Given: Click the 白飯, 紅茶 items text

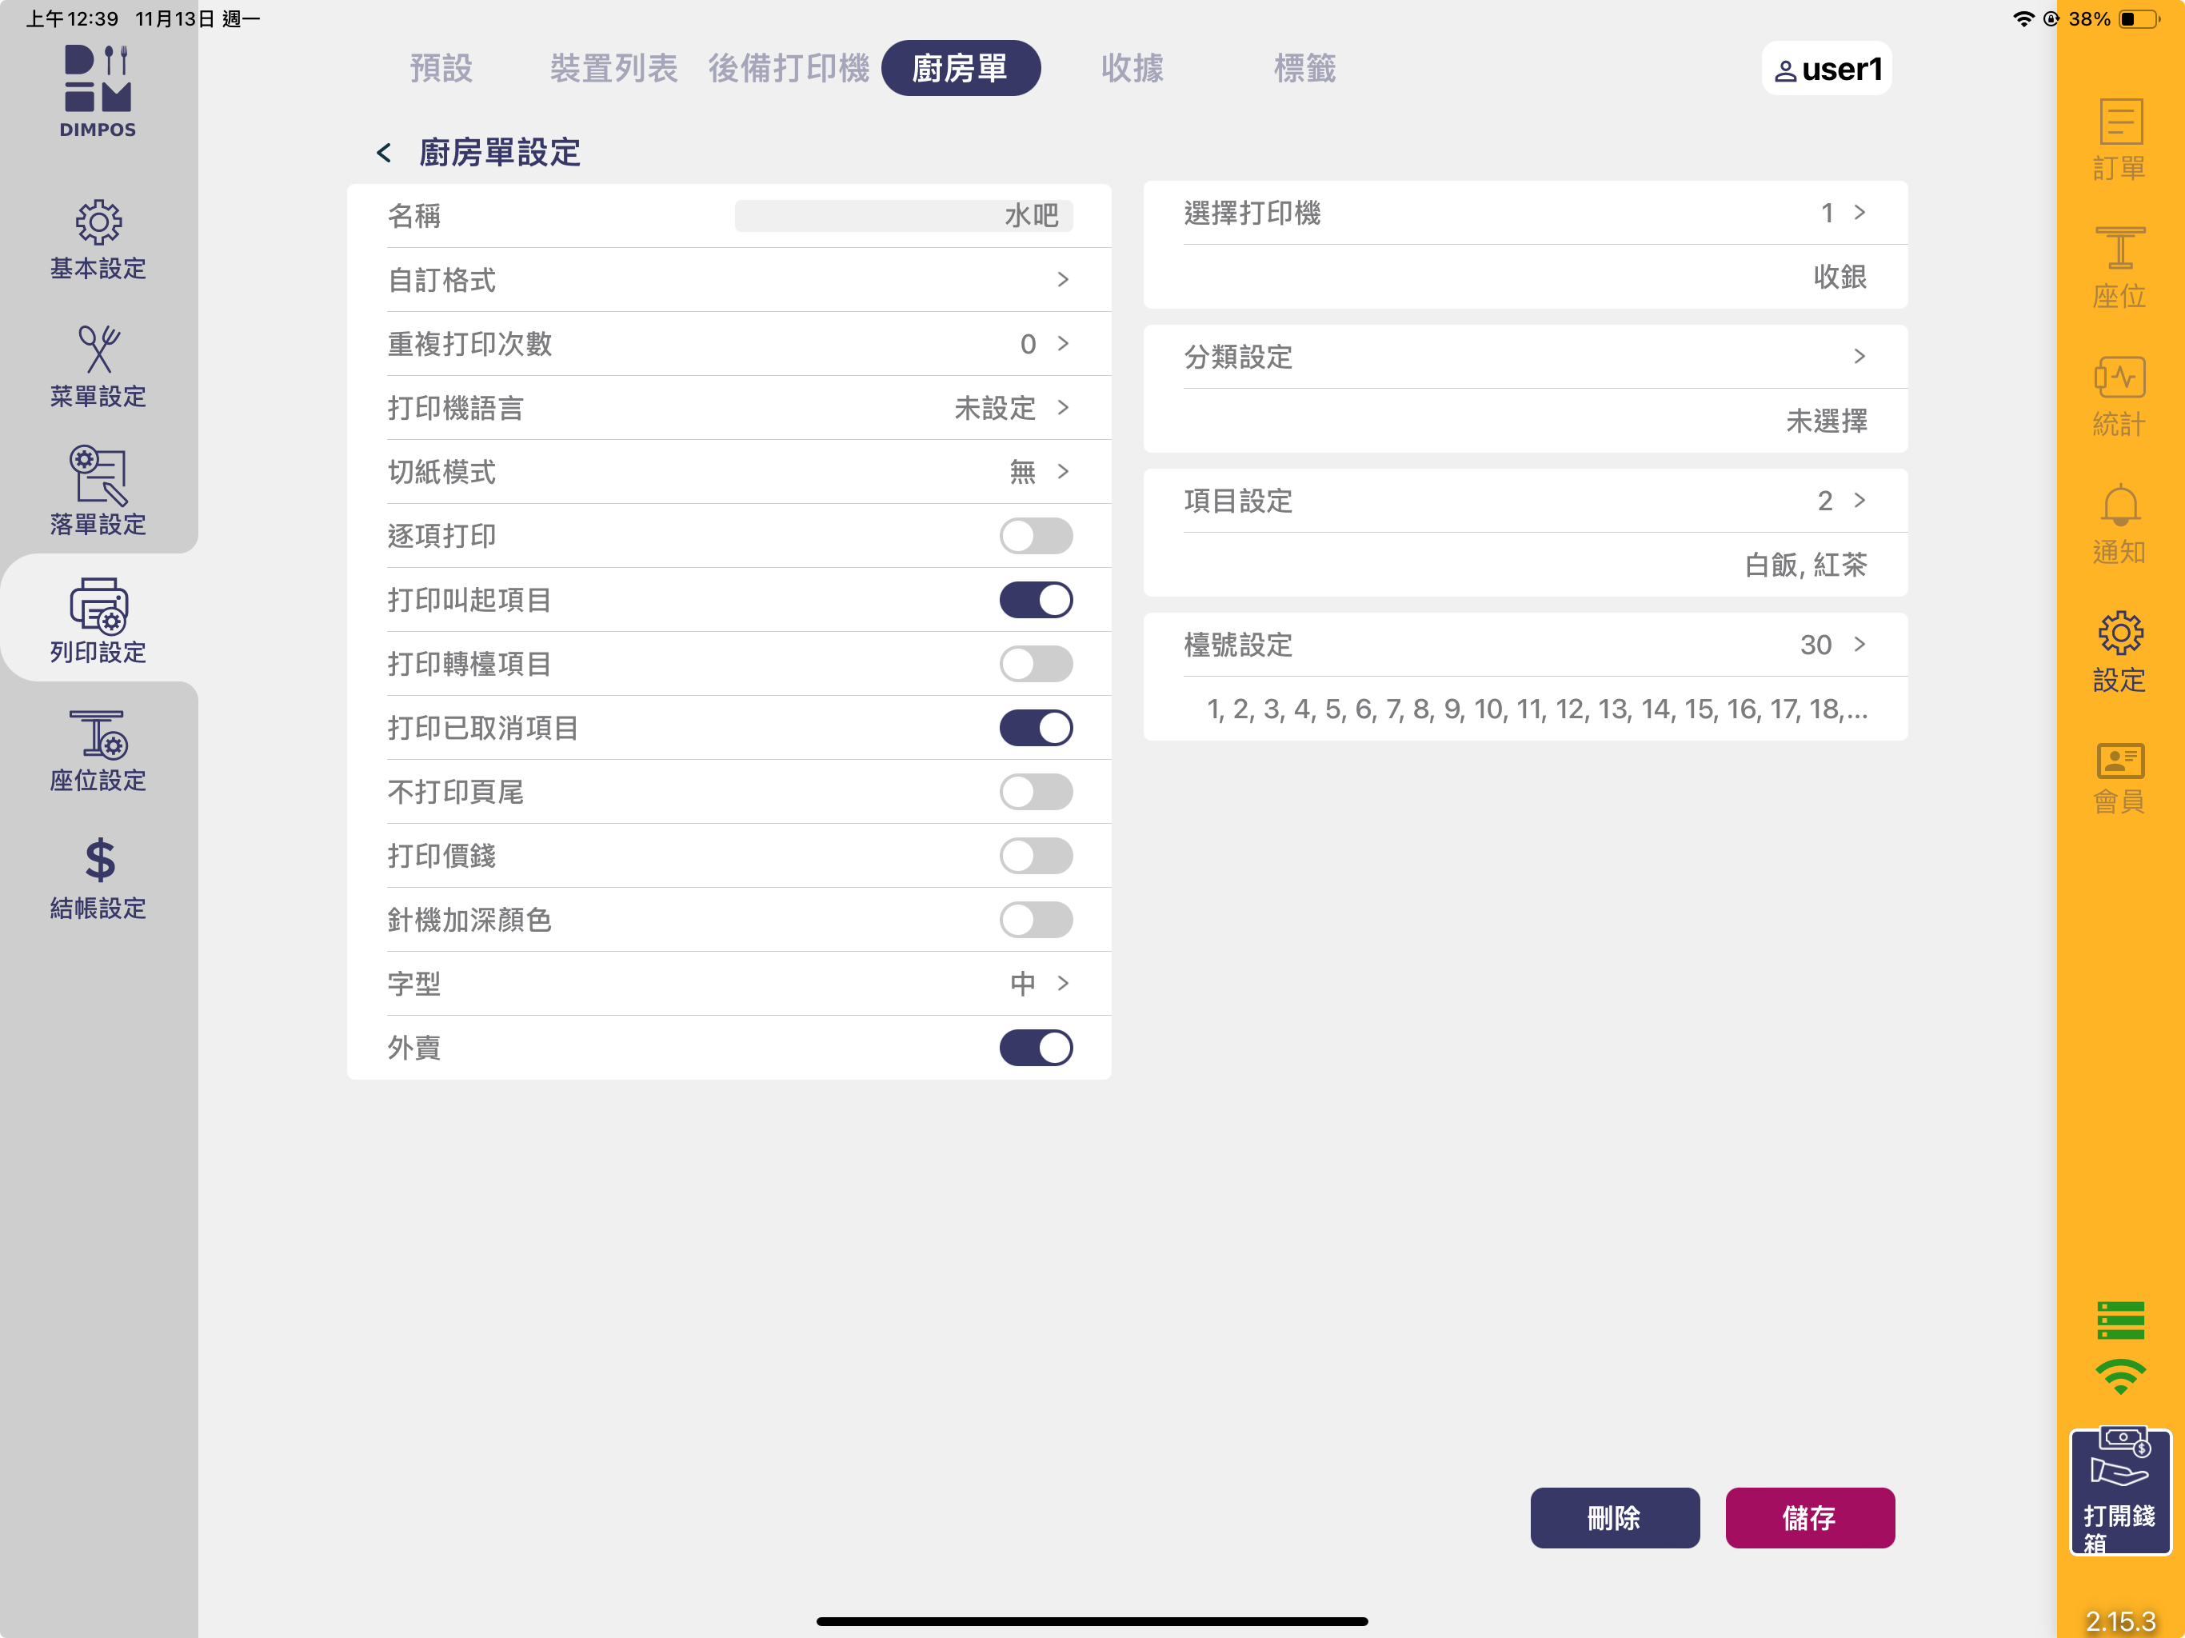Looking at the screenshot, I should pyautogui.click(x=1806, y=565).
